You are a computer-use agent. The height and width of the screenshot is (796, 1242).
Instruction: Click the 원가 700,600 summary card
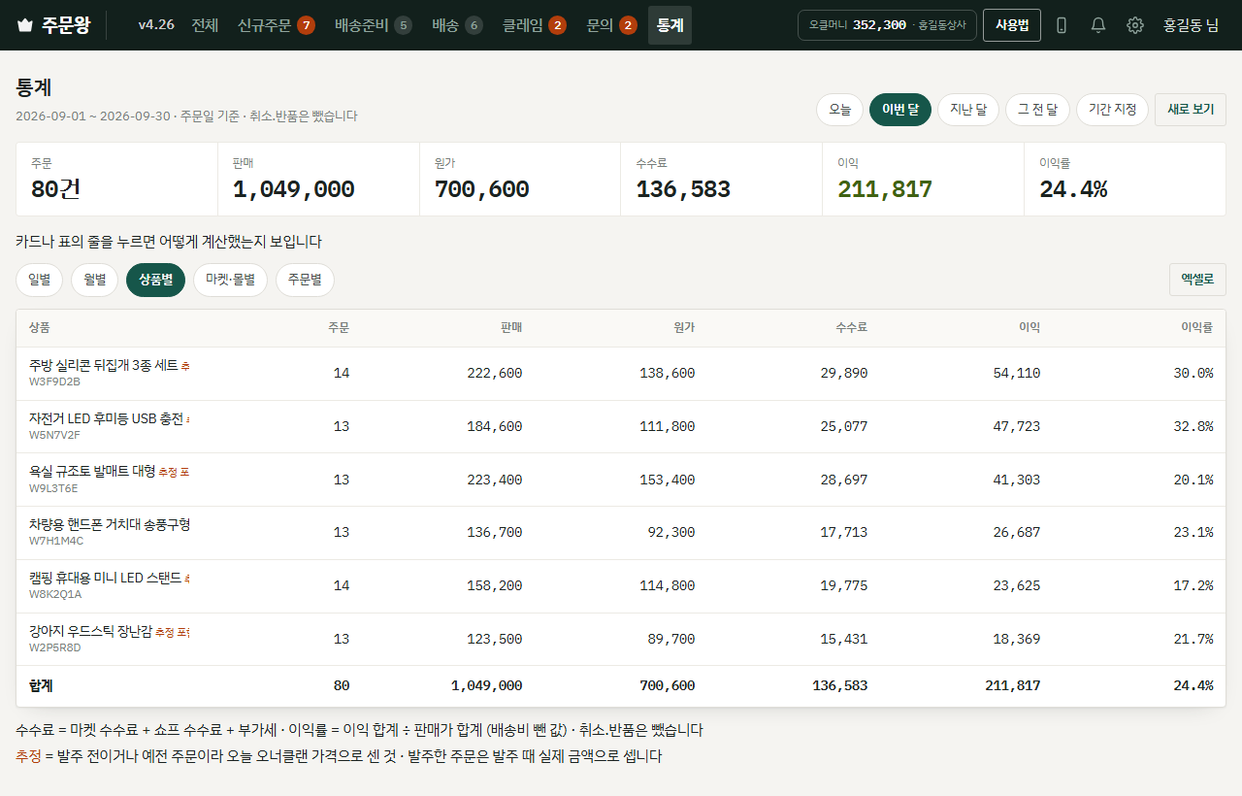(520, 180)
